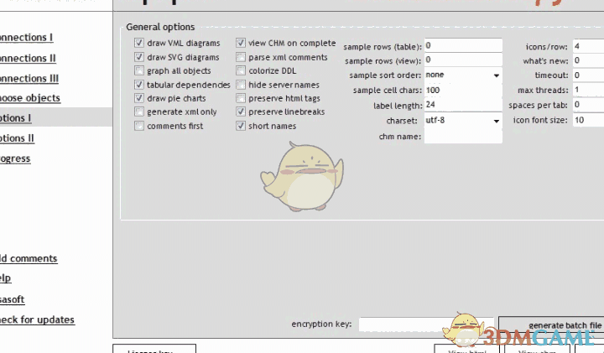
Task: Navigate to Choose objects page
Action: tap(30, 98)
